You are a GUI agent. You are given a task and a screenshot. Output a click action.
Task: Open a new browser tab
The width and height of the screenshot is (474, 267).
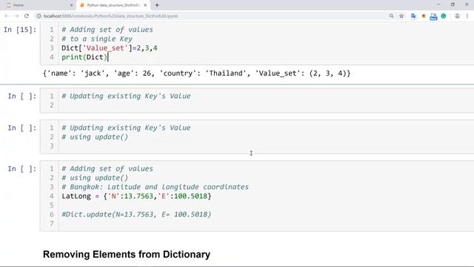point(157,5)
